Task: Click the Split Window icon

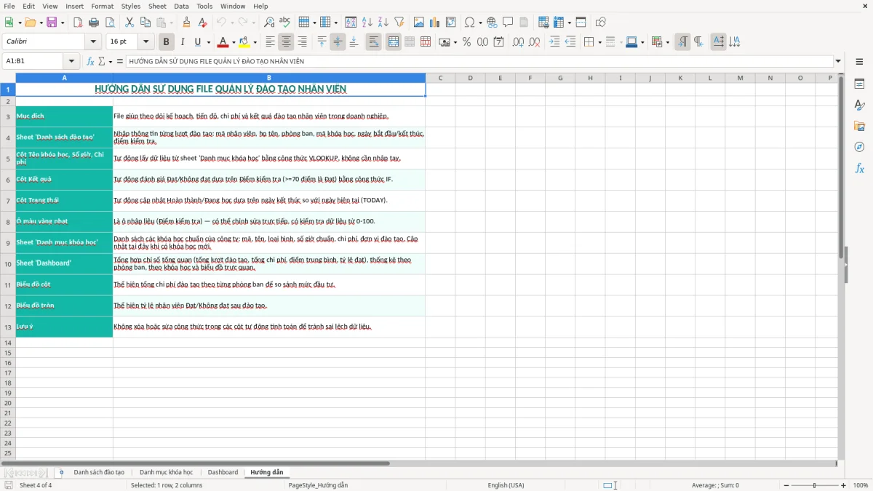Action: pos(581,23)
